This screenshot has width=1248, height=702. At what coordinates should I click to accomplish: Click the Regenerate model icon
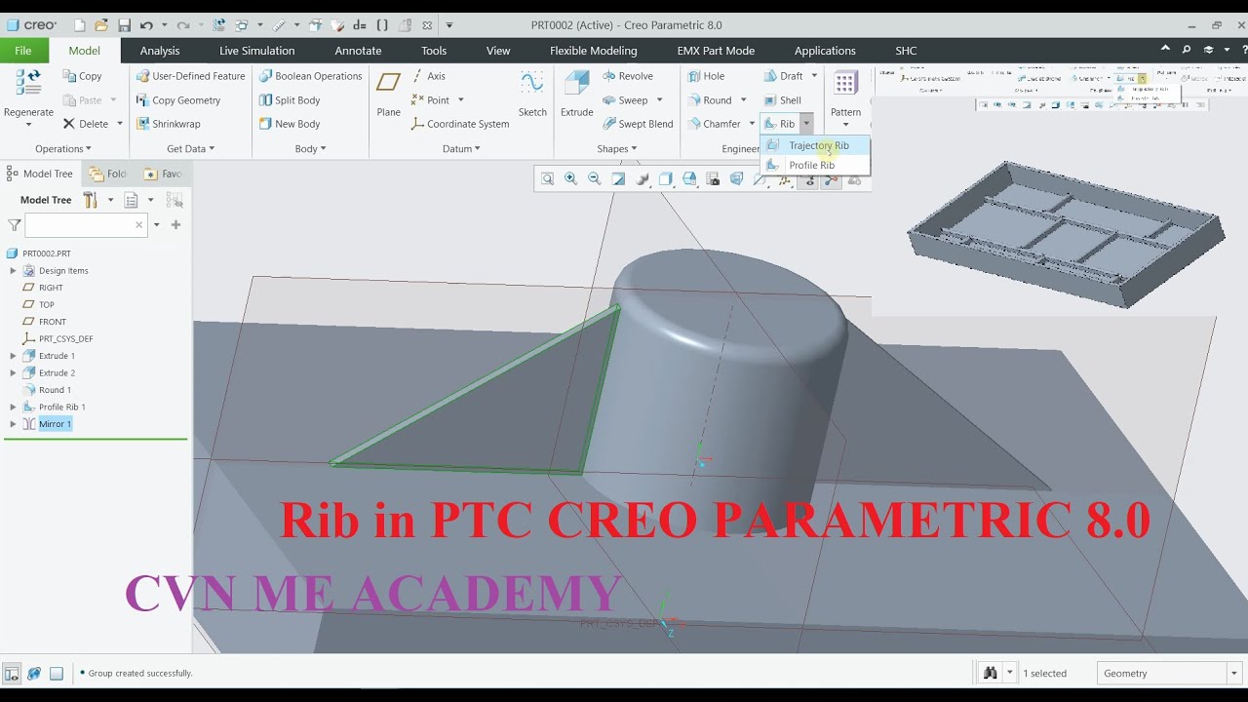28,83
